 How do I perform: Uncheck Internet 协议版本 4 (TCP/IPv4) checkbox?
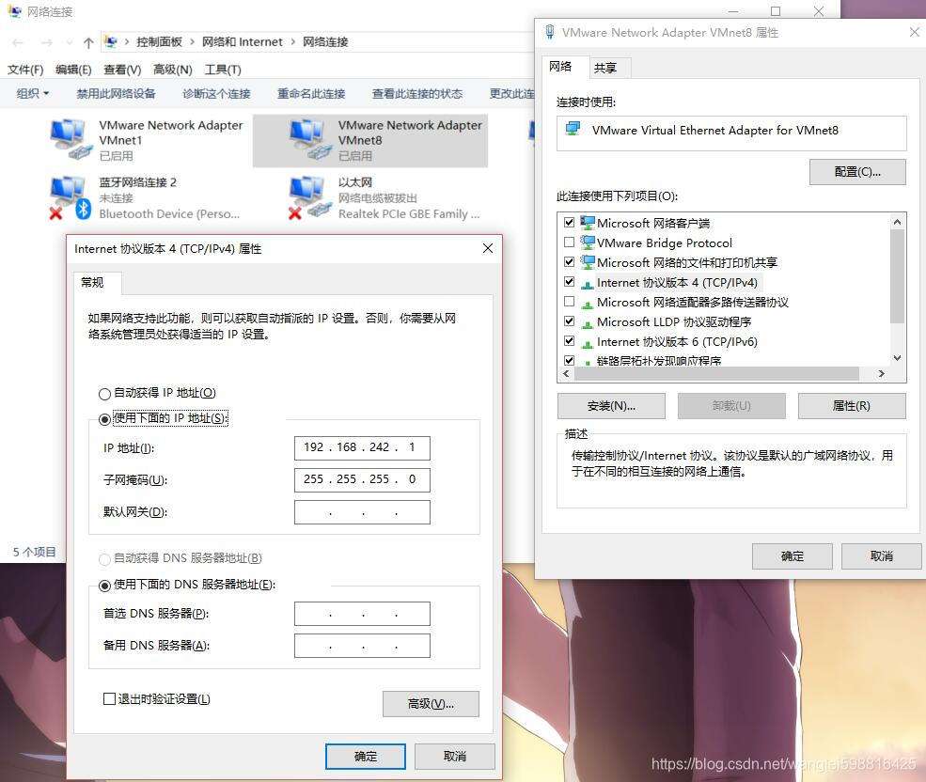(570, 282)
